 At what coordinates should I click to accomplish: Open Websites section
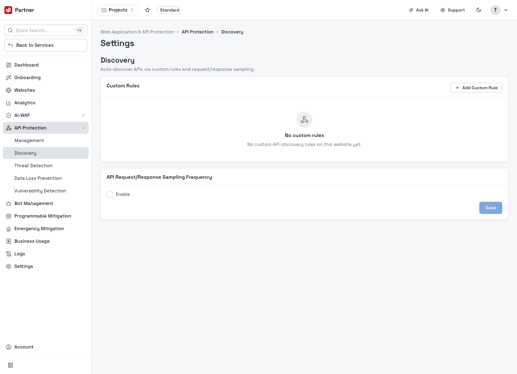tap(46, 90)
